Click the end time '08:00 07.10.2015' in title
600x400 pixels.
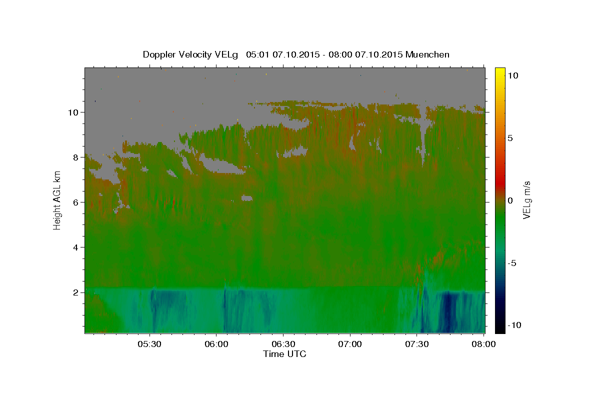click(365, 54)
